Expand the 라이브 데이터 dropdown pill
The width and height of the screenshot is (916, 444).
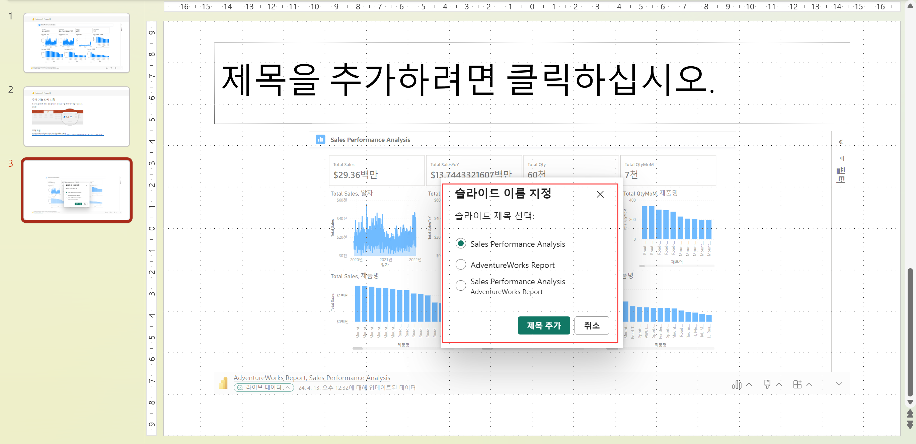(263, 387)
